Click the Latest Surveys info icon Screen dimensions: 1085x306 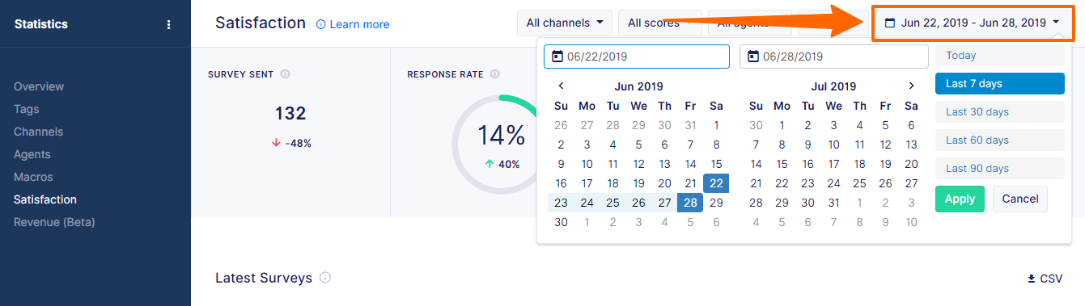(325, 278)
